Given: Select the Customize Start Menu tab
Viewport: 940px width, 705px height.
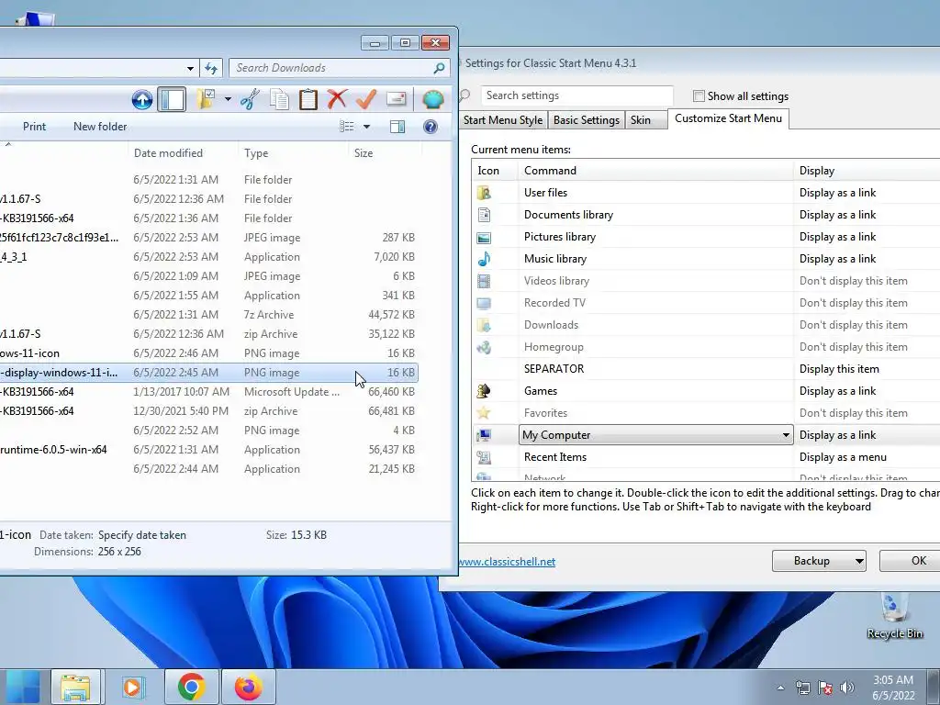Looking at the screenshot, I should pyautogui.click(x=728, y=118).
